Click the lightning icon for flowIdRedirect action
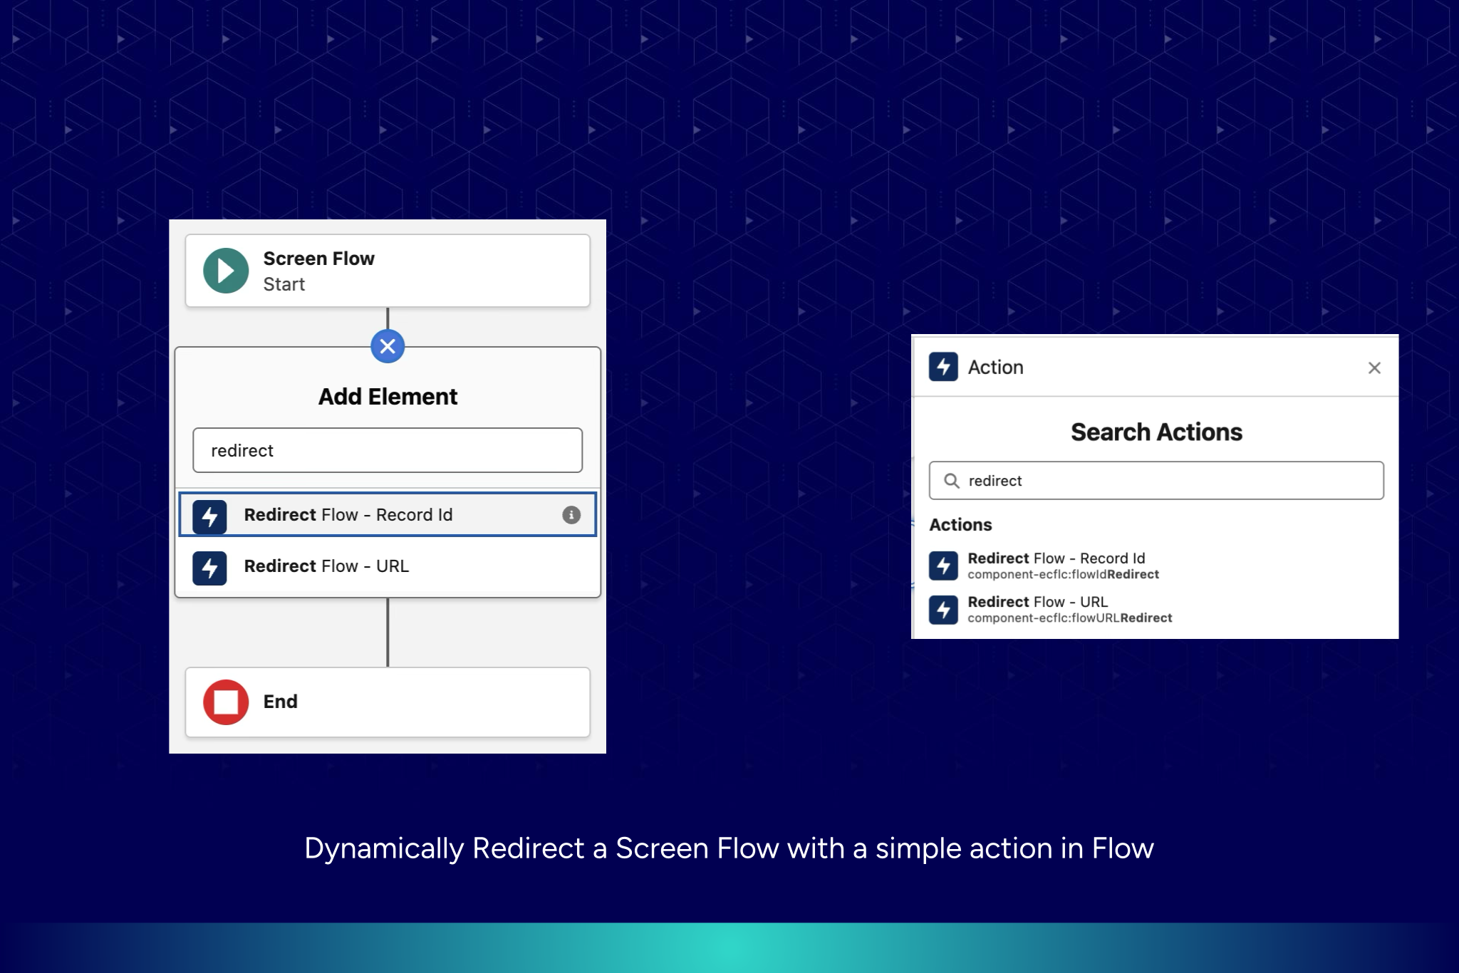The width and height of the screenshot is (1459, 973). coord(943,566)
